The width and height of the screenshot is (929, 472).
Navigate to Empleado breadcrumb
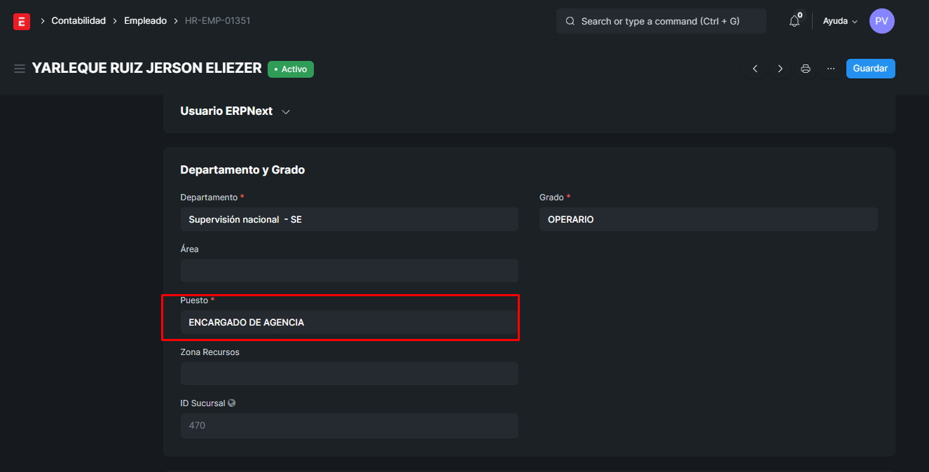[145, 21]
